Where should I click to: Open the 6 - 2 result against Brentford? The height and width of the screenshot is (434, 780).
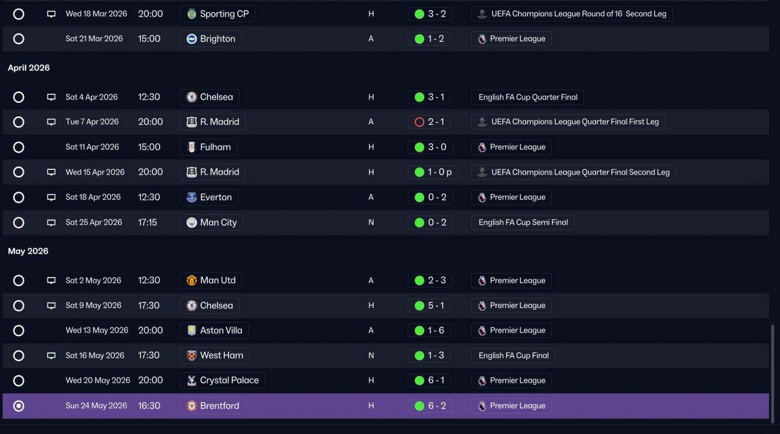click(x=430, y=406)
